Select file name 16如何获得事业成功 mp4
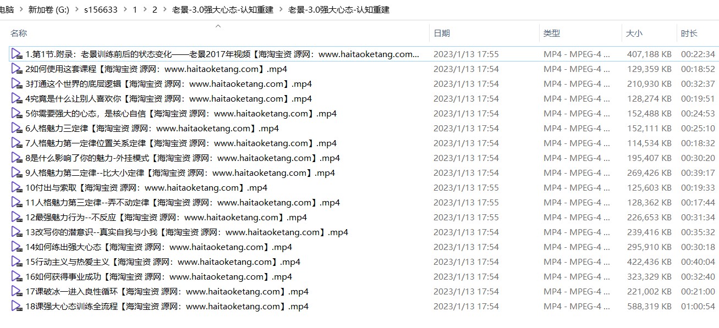This screenshot has height=328, width=719. coord(158,277)
